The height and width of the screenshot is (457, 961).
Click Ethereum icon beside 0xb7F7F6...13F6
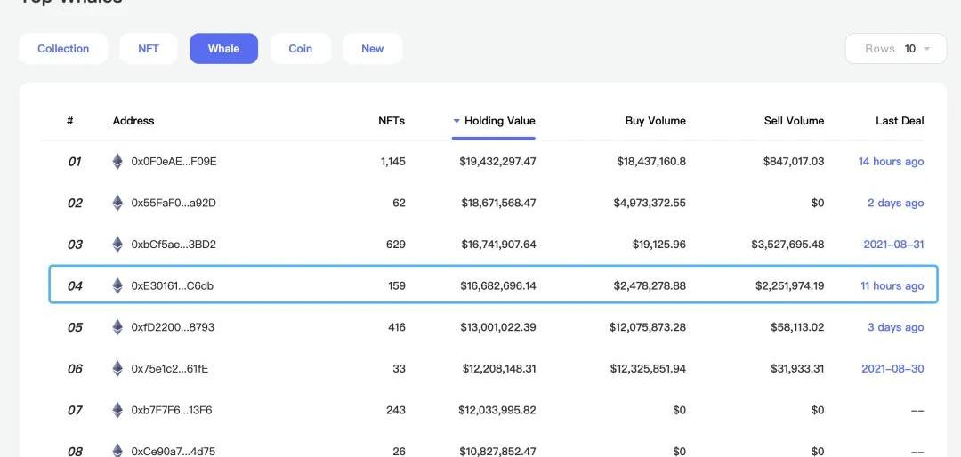[117, 410]
